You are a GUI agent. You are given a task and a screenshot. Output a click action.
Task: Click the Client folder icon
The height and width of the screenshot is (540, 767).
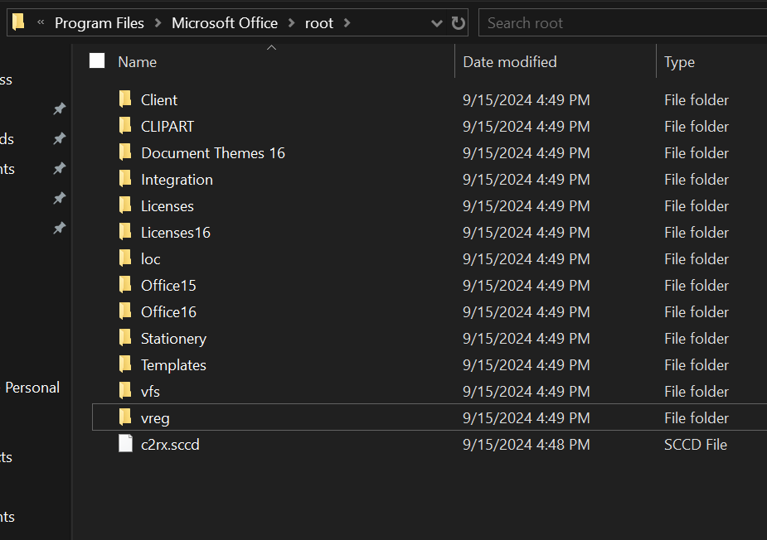[x=125, y=99]
